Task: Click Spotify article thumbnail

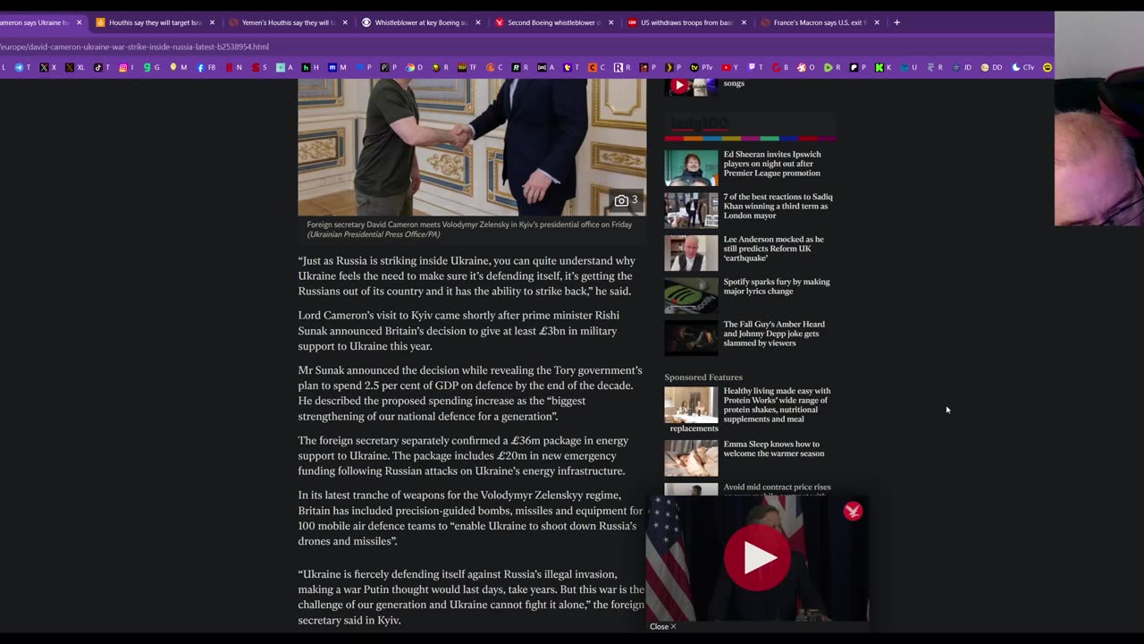Action: 691,296
